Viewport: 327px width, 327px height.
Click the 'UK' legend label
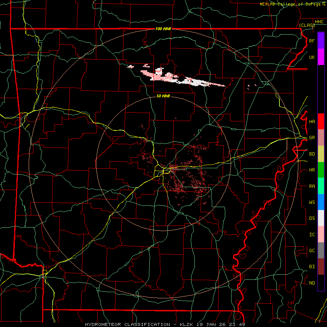312,57
